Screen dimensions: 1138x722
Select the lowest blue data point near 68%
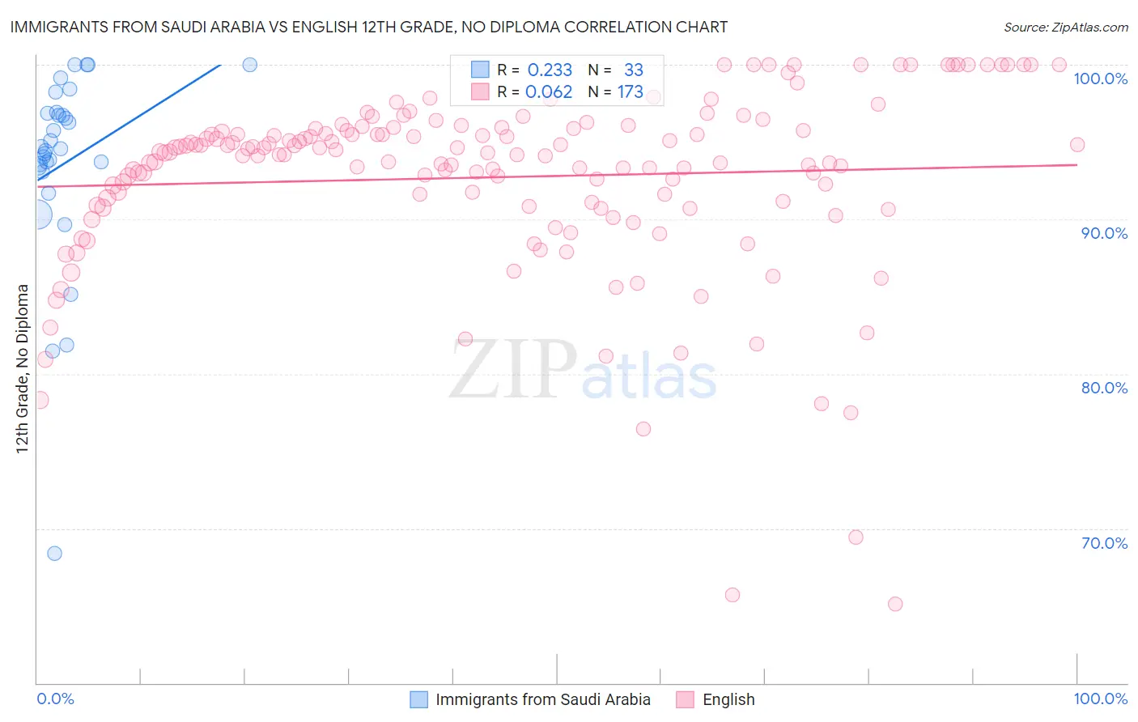(x=54, y=554)
